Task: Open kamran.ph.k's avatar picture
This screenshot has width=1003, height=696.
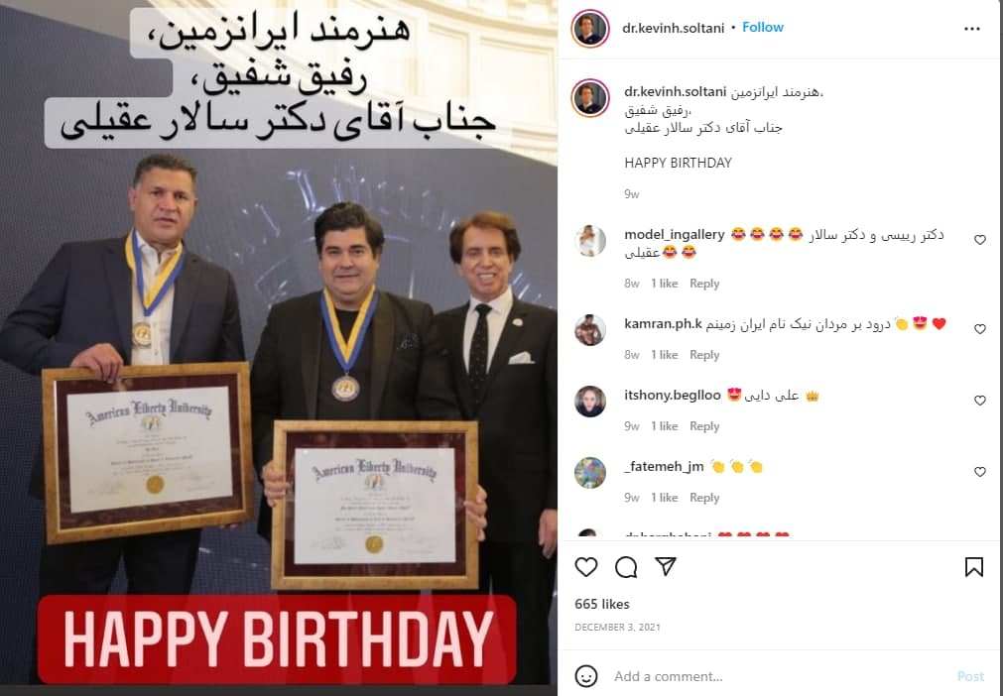Action: point(589,330)
